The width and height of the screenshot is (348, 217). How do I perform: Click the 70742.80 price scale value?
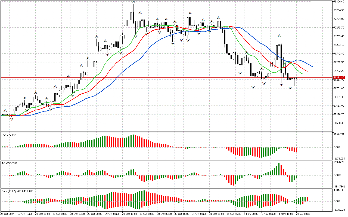339,54
